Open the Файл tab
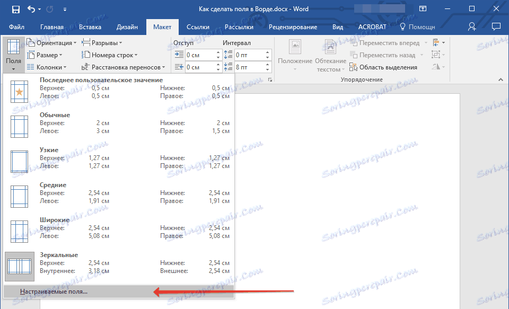This screenshot has width=509, height=309. coord(16,27)
